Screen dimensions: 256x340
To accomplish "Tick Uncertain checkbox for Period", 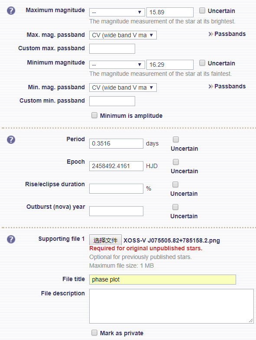I will pyautogui.click(x=176, y=139).
